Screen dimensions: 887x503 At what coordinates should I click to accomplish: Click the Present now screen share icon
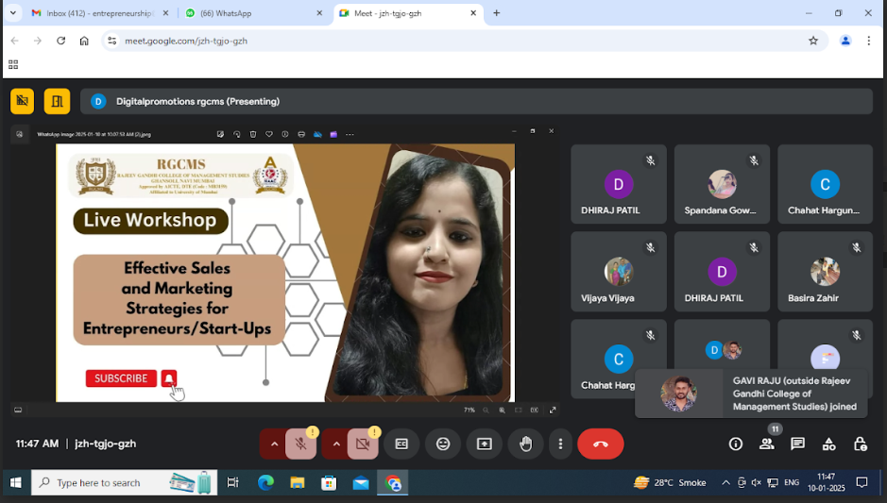tap(484, 444)
